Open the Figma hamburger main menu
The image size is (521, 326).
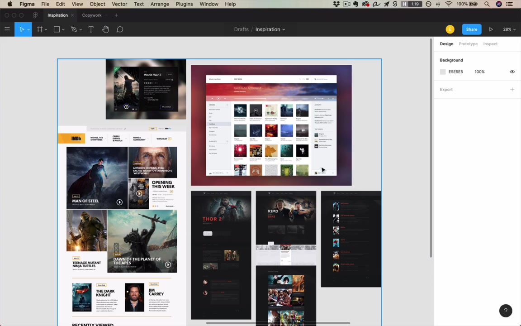pos(7,29)
